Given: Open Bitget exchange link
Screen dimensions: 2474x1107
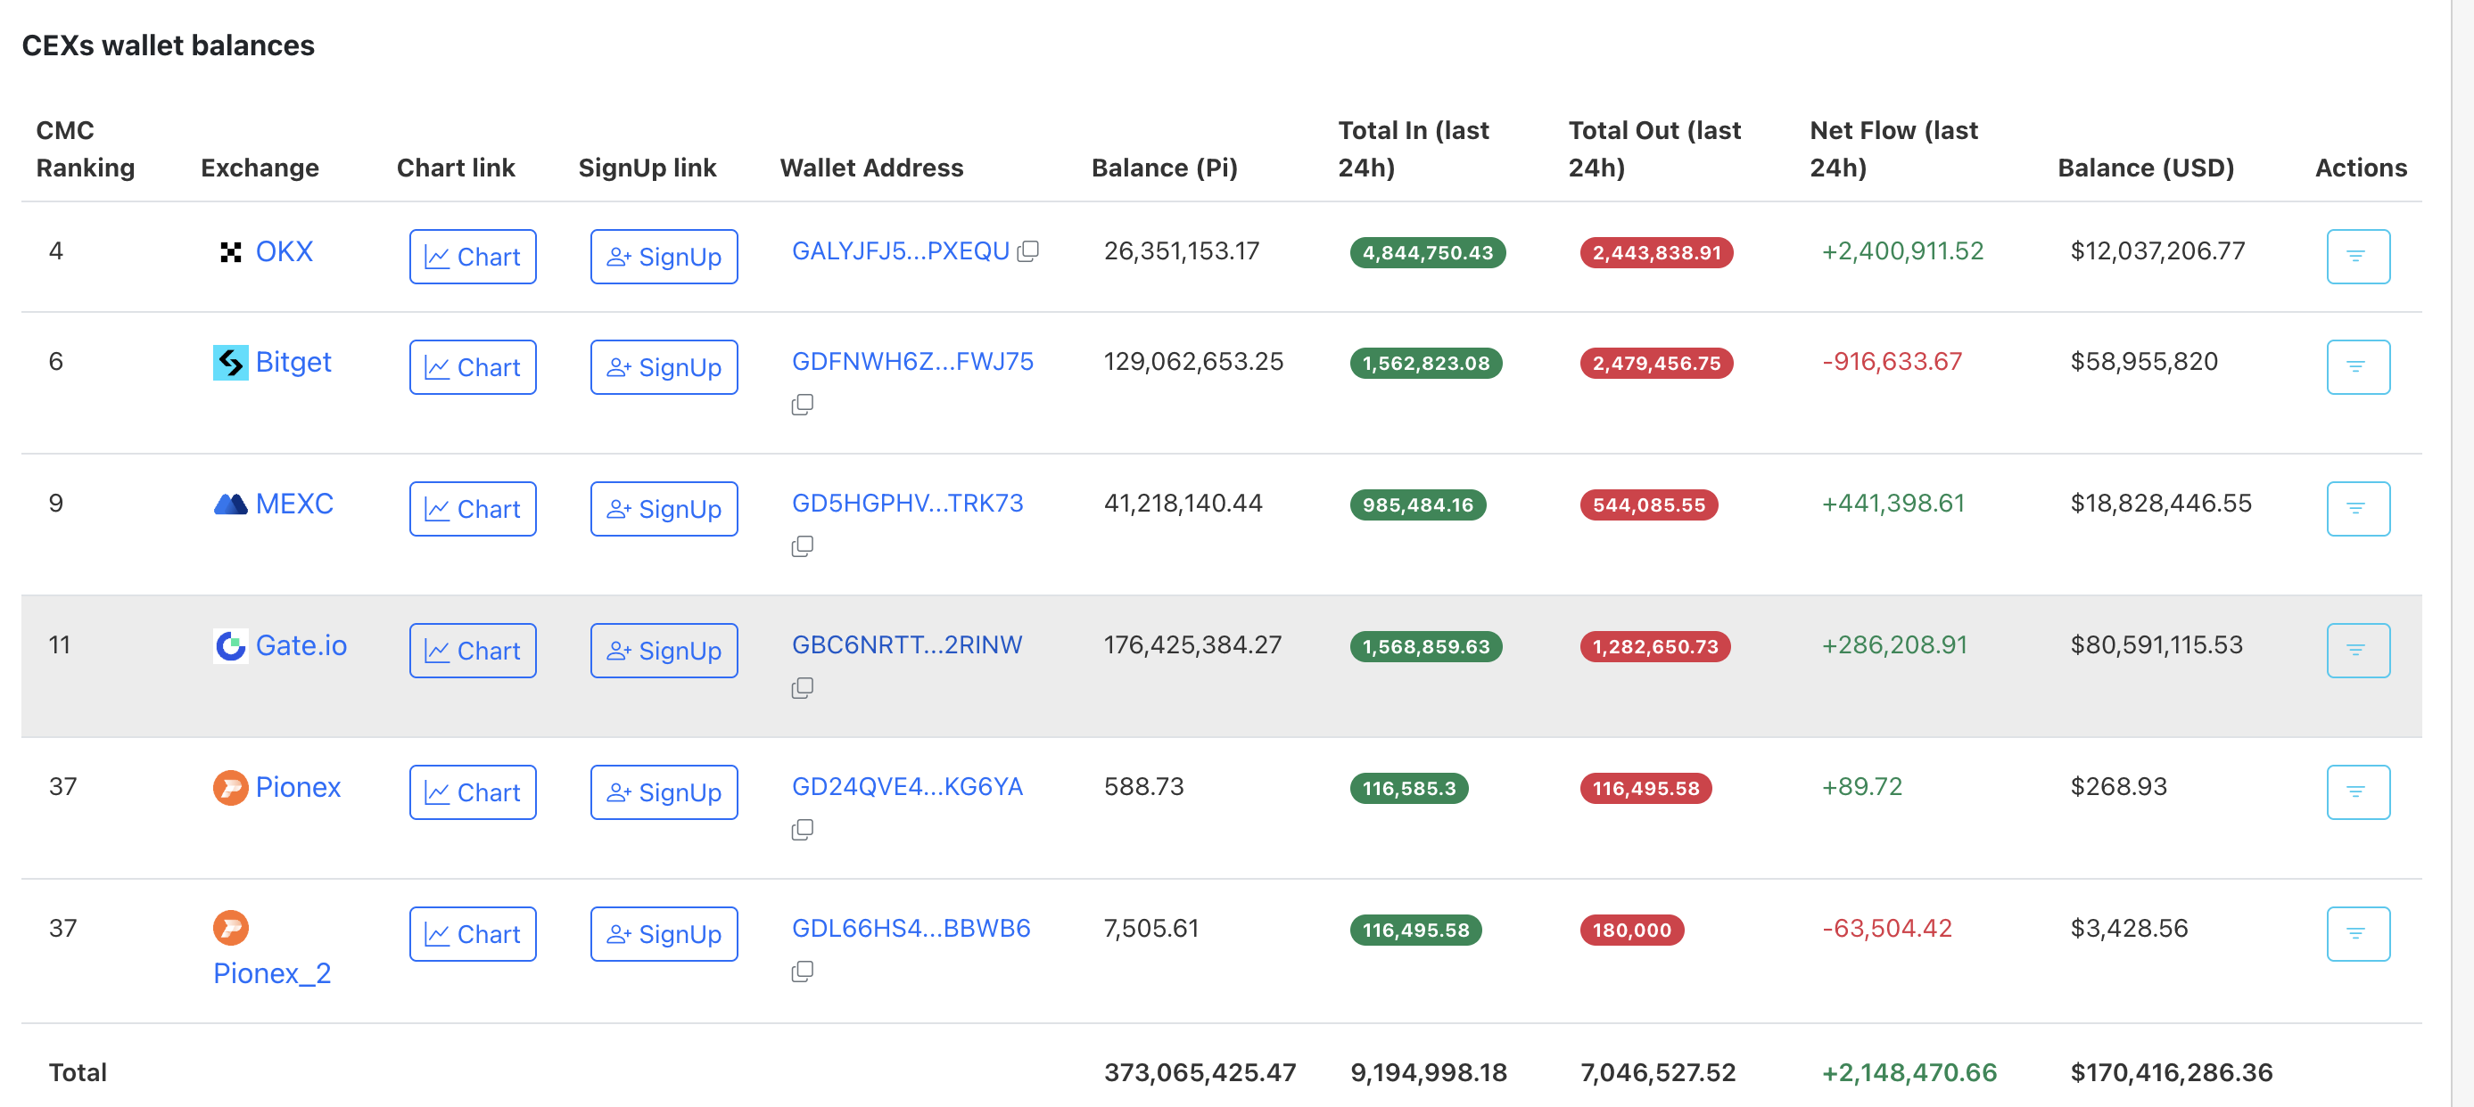Looking at the screenshot, I should click(293, 362).
